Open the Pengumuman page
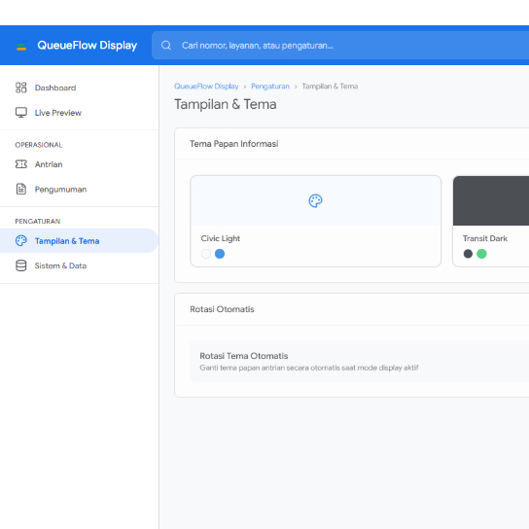Viewport: 529px width, 529px height. click(x=79, y=189)
